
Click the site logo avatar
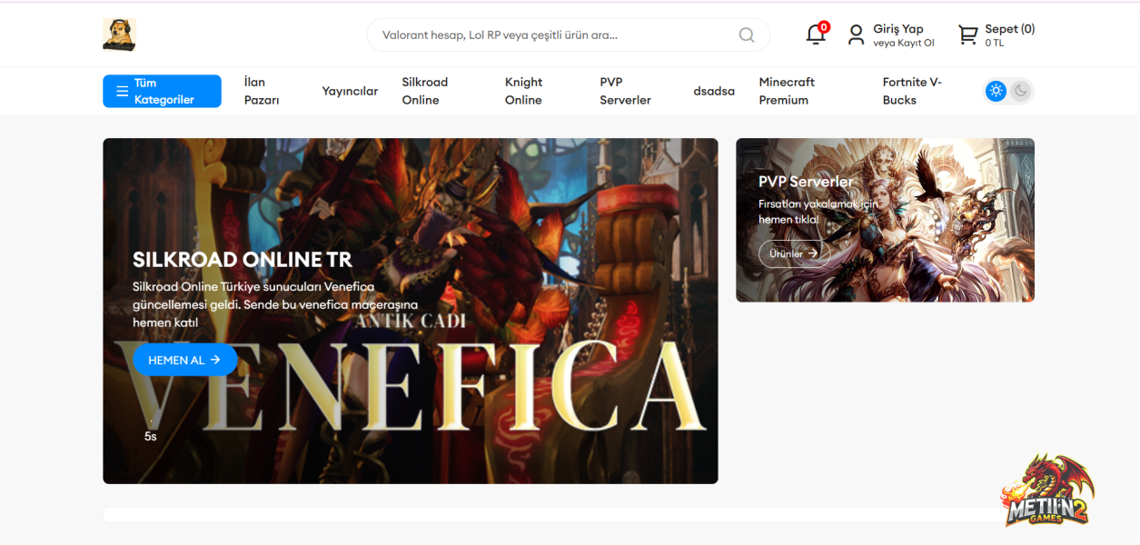pyautogui.click(x=119, y=35)
